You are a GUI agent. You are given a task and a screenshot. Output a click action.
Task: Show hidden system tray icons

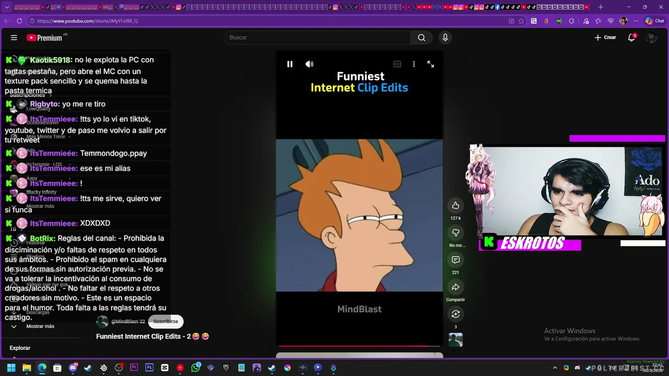(555, 368)
